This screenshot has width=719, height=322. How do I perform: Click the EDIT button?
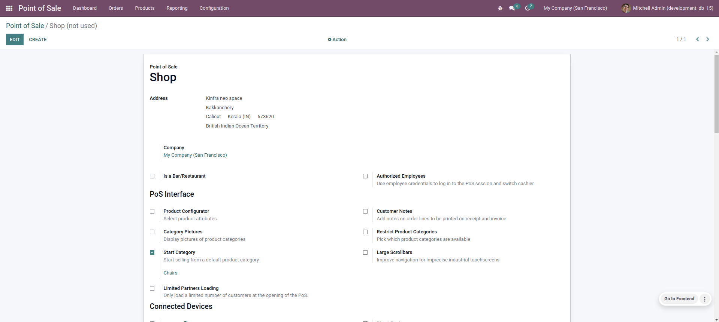tap(15, 40)
